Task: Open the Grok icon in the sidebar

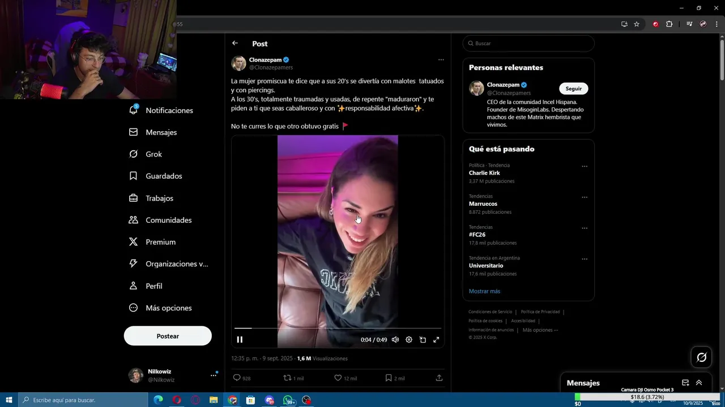Action: click(133, 154)
